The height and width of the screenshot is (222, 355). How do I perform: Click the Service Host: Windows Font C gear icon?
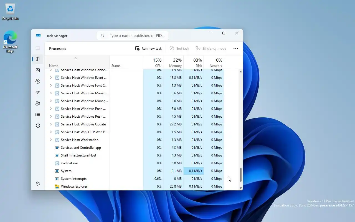pyautogui.click(x=57, y=85)
